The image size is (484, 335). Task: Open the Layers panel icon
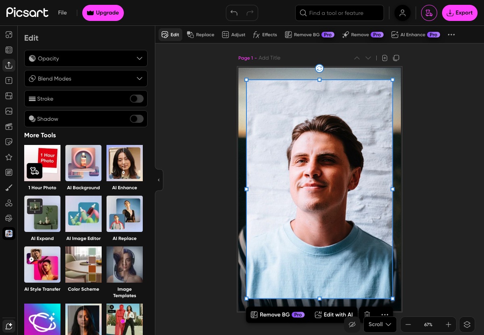point(467,325)
